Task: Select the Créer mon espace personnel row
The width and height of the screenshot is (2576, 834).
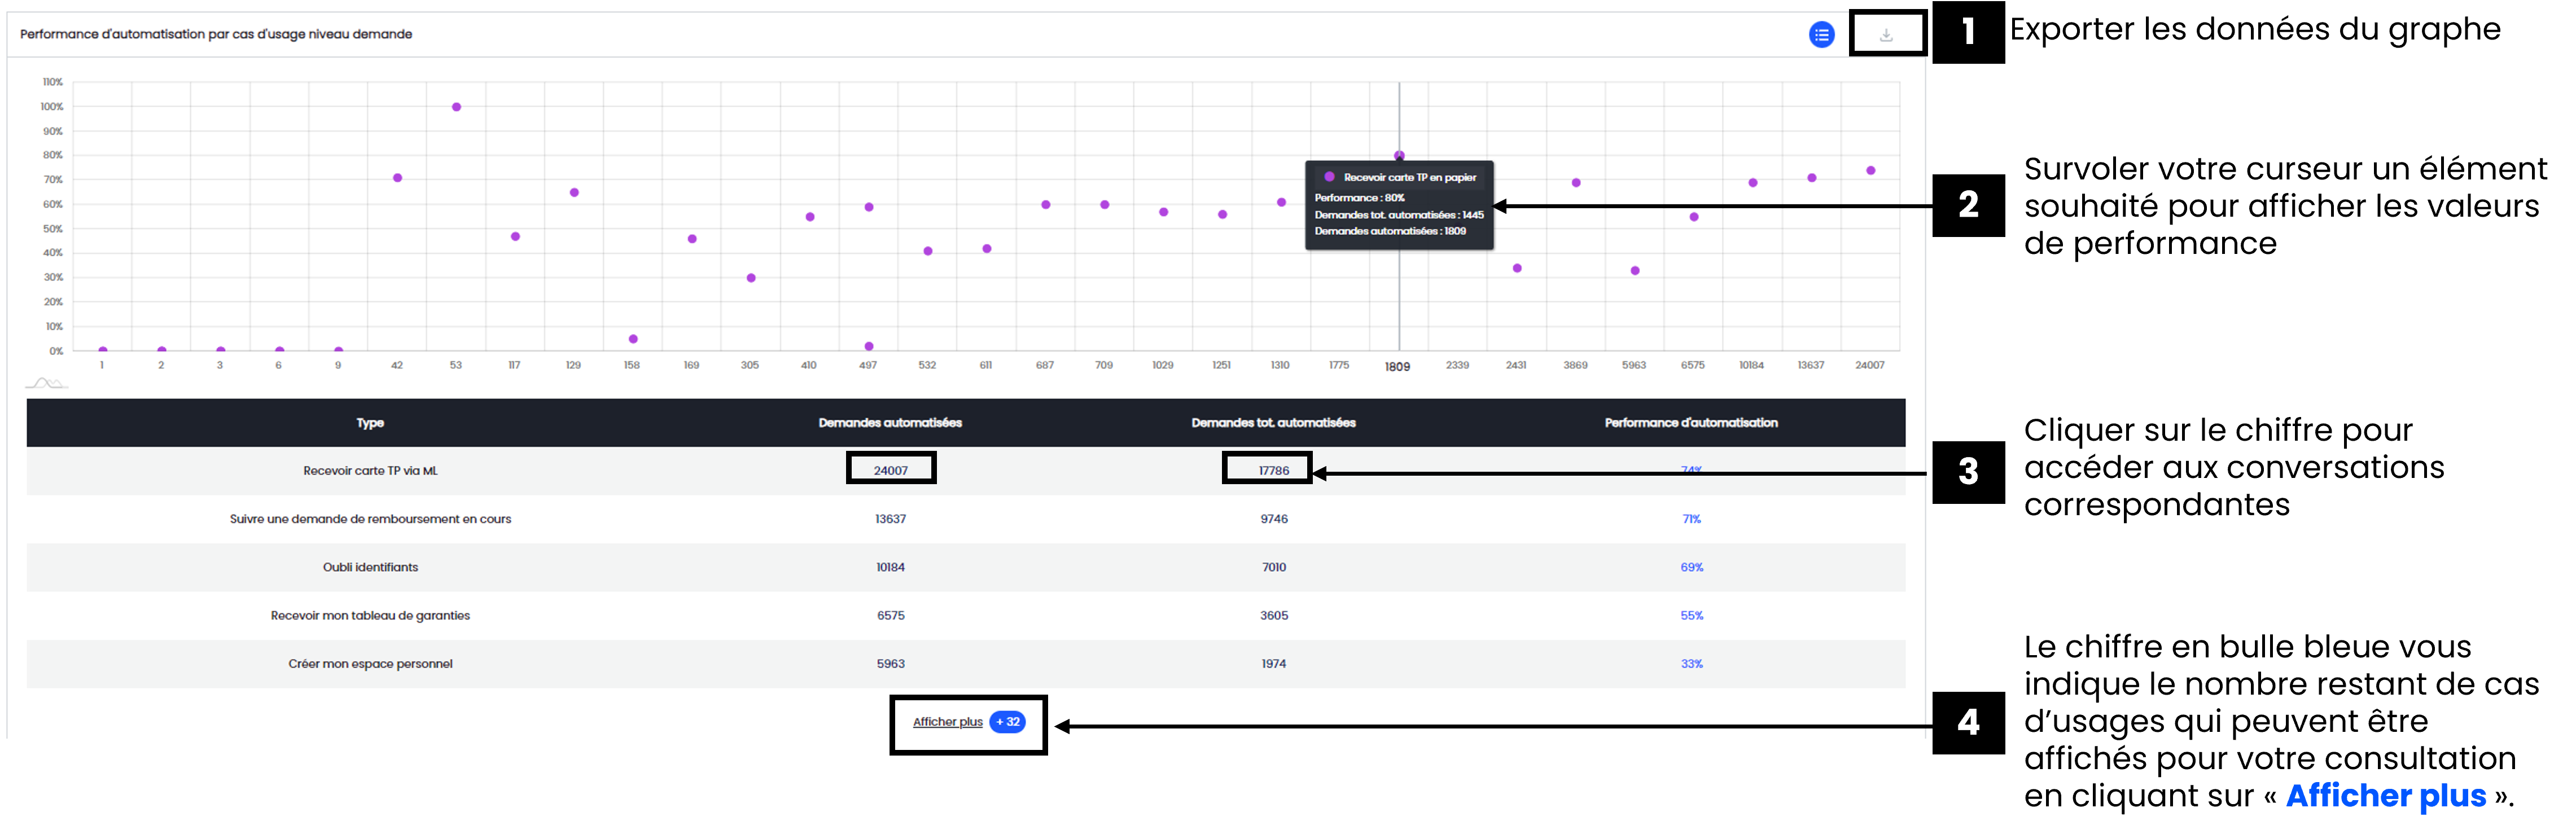Action: [x=370, y=664]
